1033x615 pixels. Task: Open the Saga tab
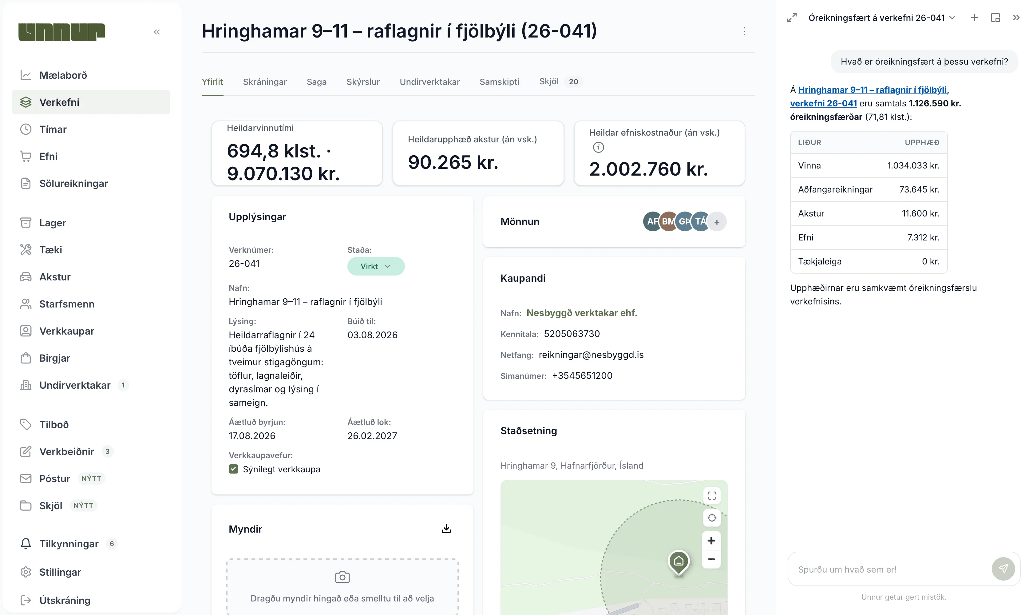tap(316, 82)
